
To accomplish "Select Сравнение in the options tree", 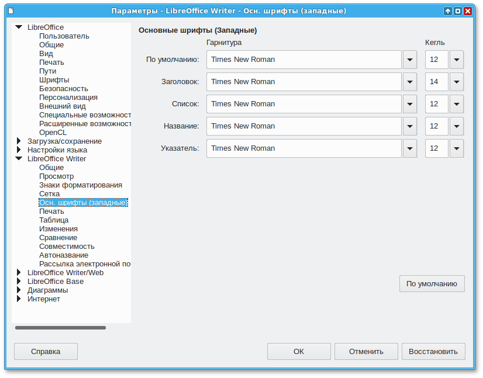I will [x=58, y=238].
